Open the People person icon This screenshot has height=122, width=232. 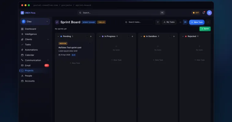(x=22, y=76)
